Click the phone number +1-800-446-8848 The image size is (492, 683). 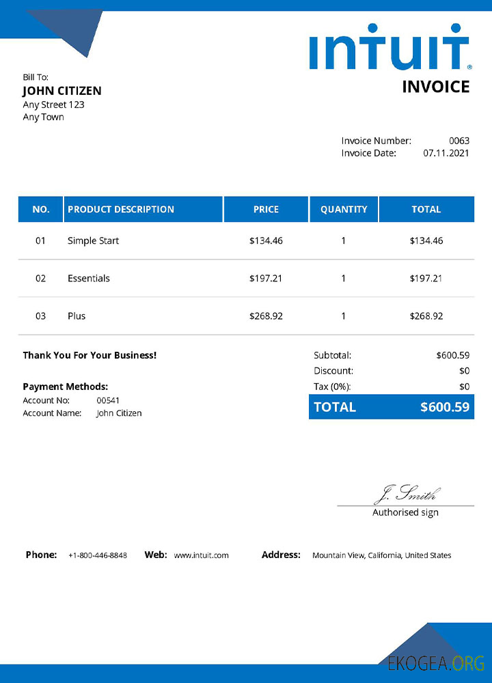pyautogui.click(x=98, y=555)
